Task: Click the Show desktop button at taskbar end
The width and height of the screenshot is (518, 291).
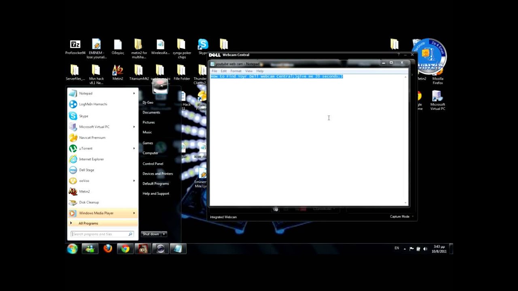Action: coord(451,249)
